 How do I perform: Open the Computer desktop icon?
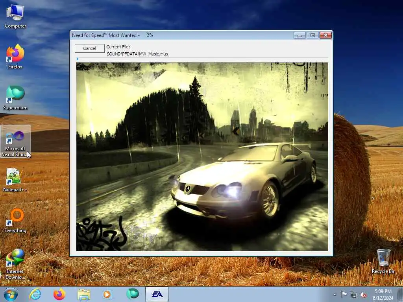click(x=15, y=17)
